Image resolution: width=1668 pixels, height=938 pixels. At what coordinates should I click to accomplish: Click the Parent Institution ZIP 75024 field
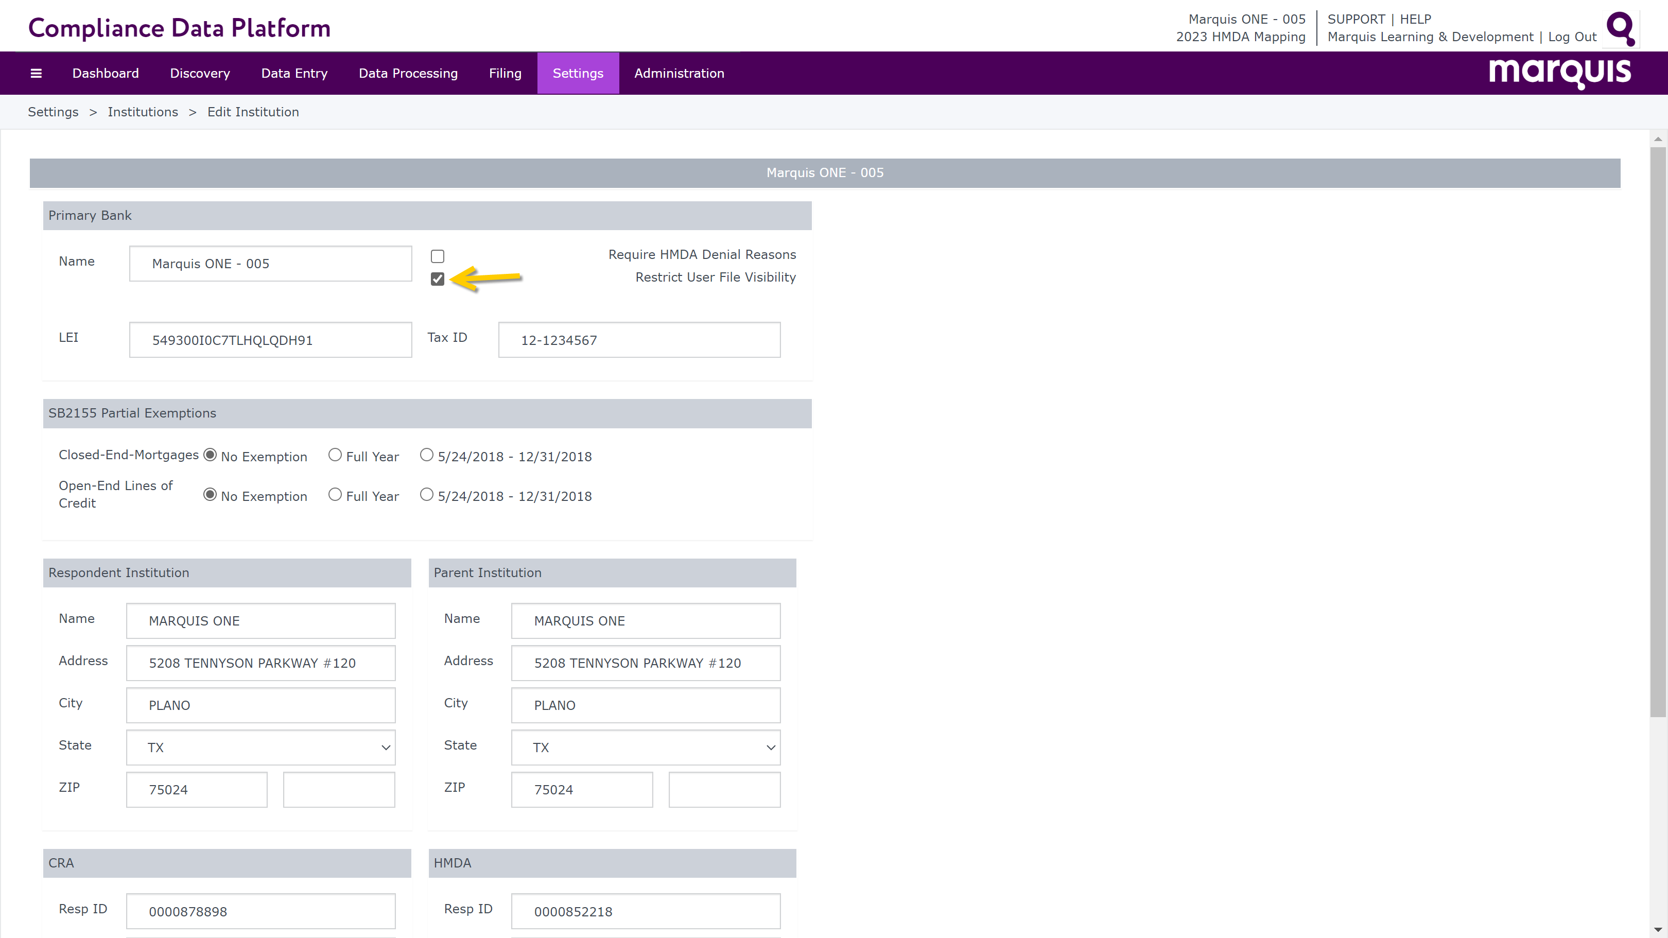pyautogui.click(x=582, y=790)
